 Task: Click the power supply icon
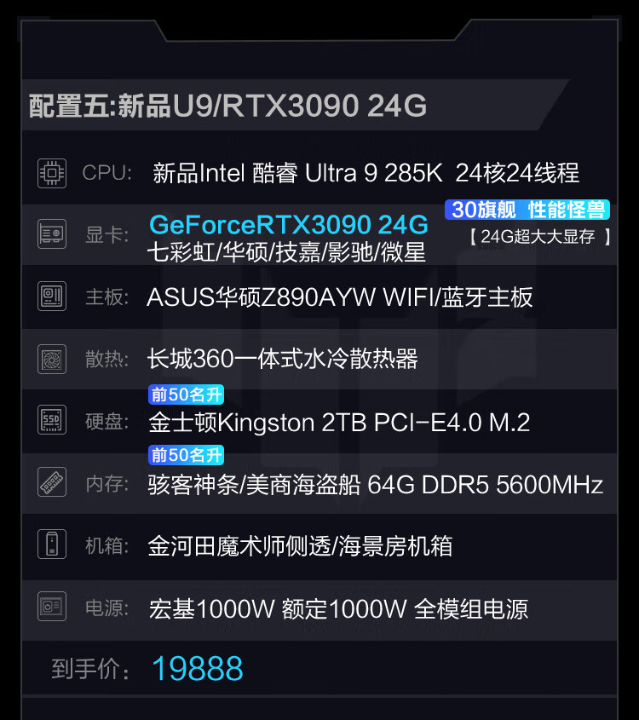52,608
